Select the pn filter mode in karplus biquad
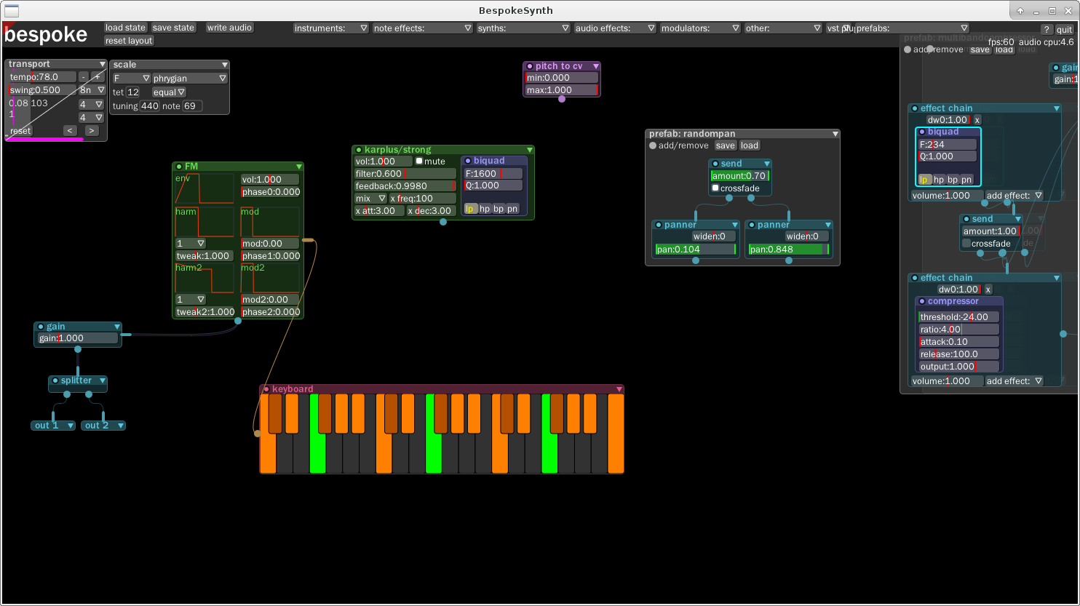Viewport: 1080px width, 606px height. 512,209
